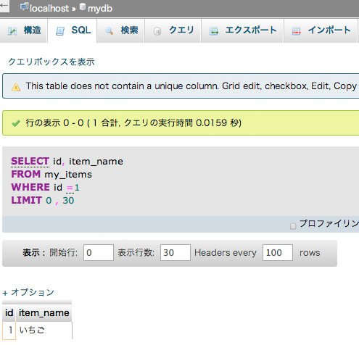The width and height of the screenshot is (359, 345).
Task: Click the mydb database icon
Action: pyautogui.click(x=83, y=7)
